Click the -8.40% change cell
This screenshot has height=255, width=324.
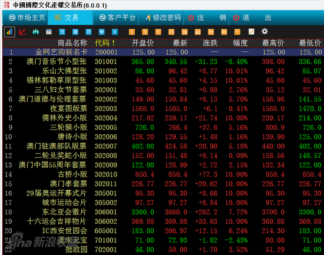pyautogui.click(x=236, y=62)
